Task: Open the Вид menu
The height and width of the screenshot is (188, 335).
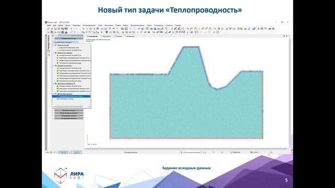Action: click(x=54, y=26)
